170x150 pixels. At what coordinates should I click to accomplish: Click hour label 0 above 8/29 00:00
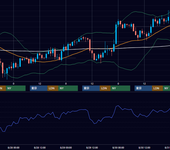tap(66, 84)
